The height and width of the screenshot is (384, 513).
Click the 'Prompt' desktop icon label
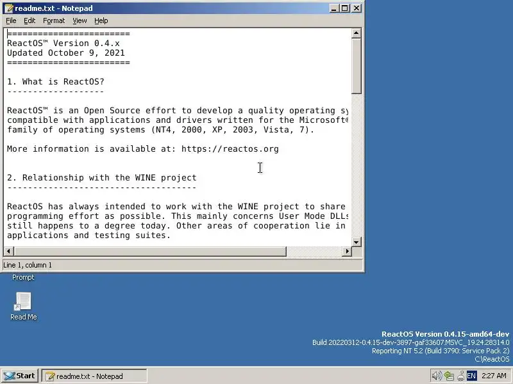pos(23,277)
